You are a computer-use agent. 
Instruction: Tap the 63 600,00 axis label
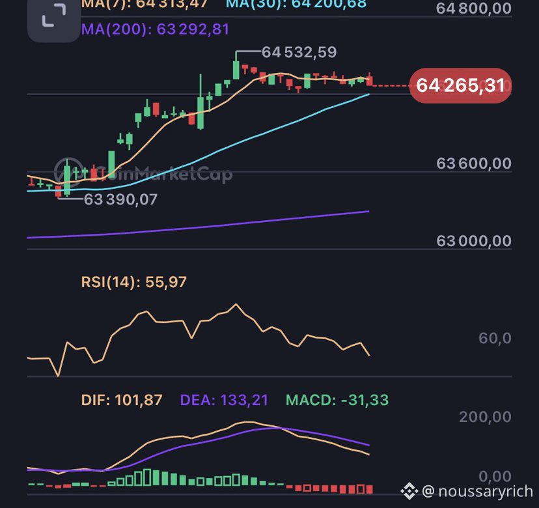click(x=474, y=163)
